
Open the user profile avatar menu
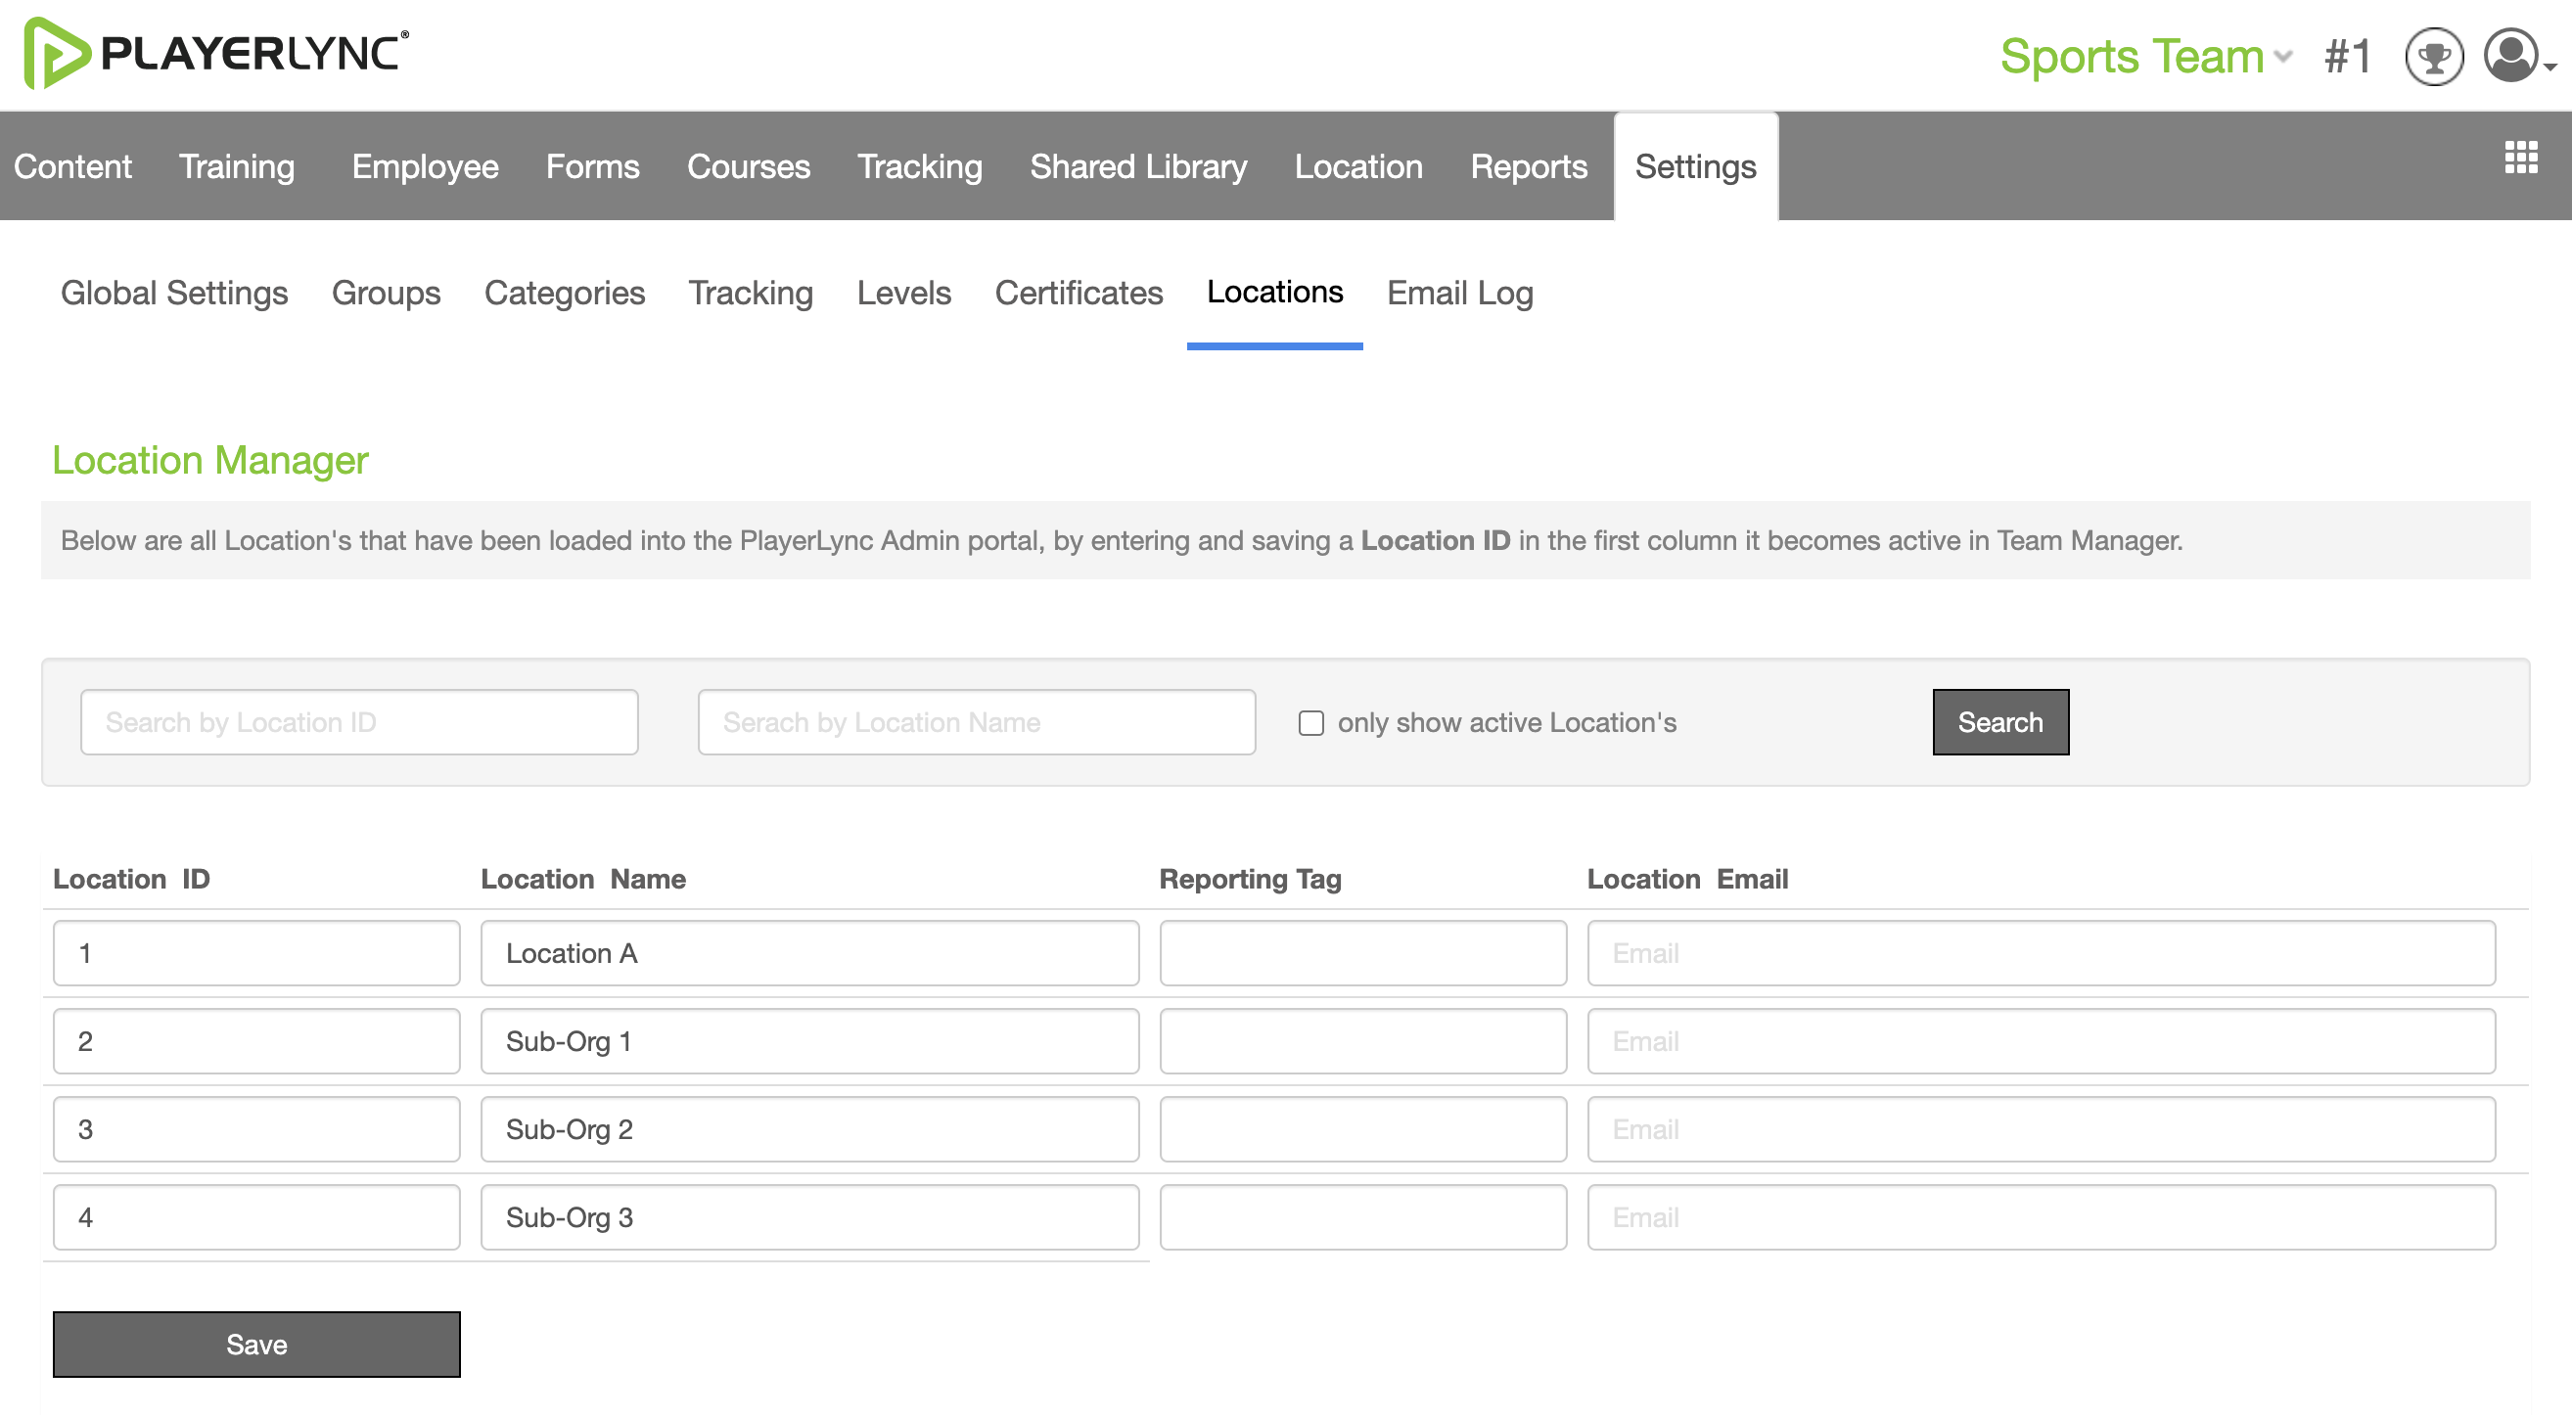[2510, 55]
